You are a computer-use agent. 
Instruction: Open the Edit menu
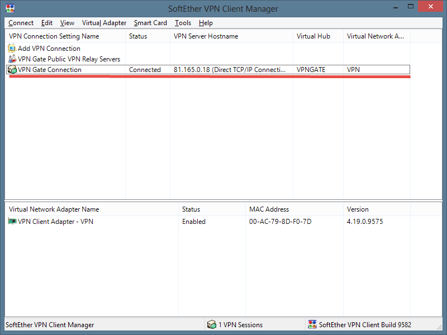(x=47, y=23)
